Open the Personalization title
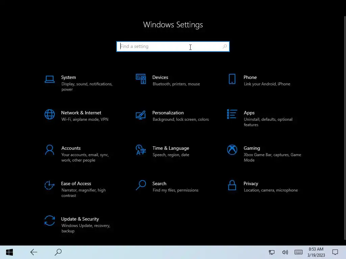Image resolution: width=346 pixels, height=259 pixels. click(x=168, y=113)
